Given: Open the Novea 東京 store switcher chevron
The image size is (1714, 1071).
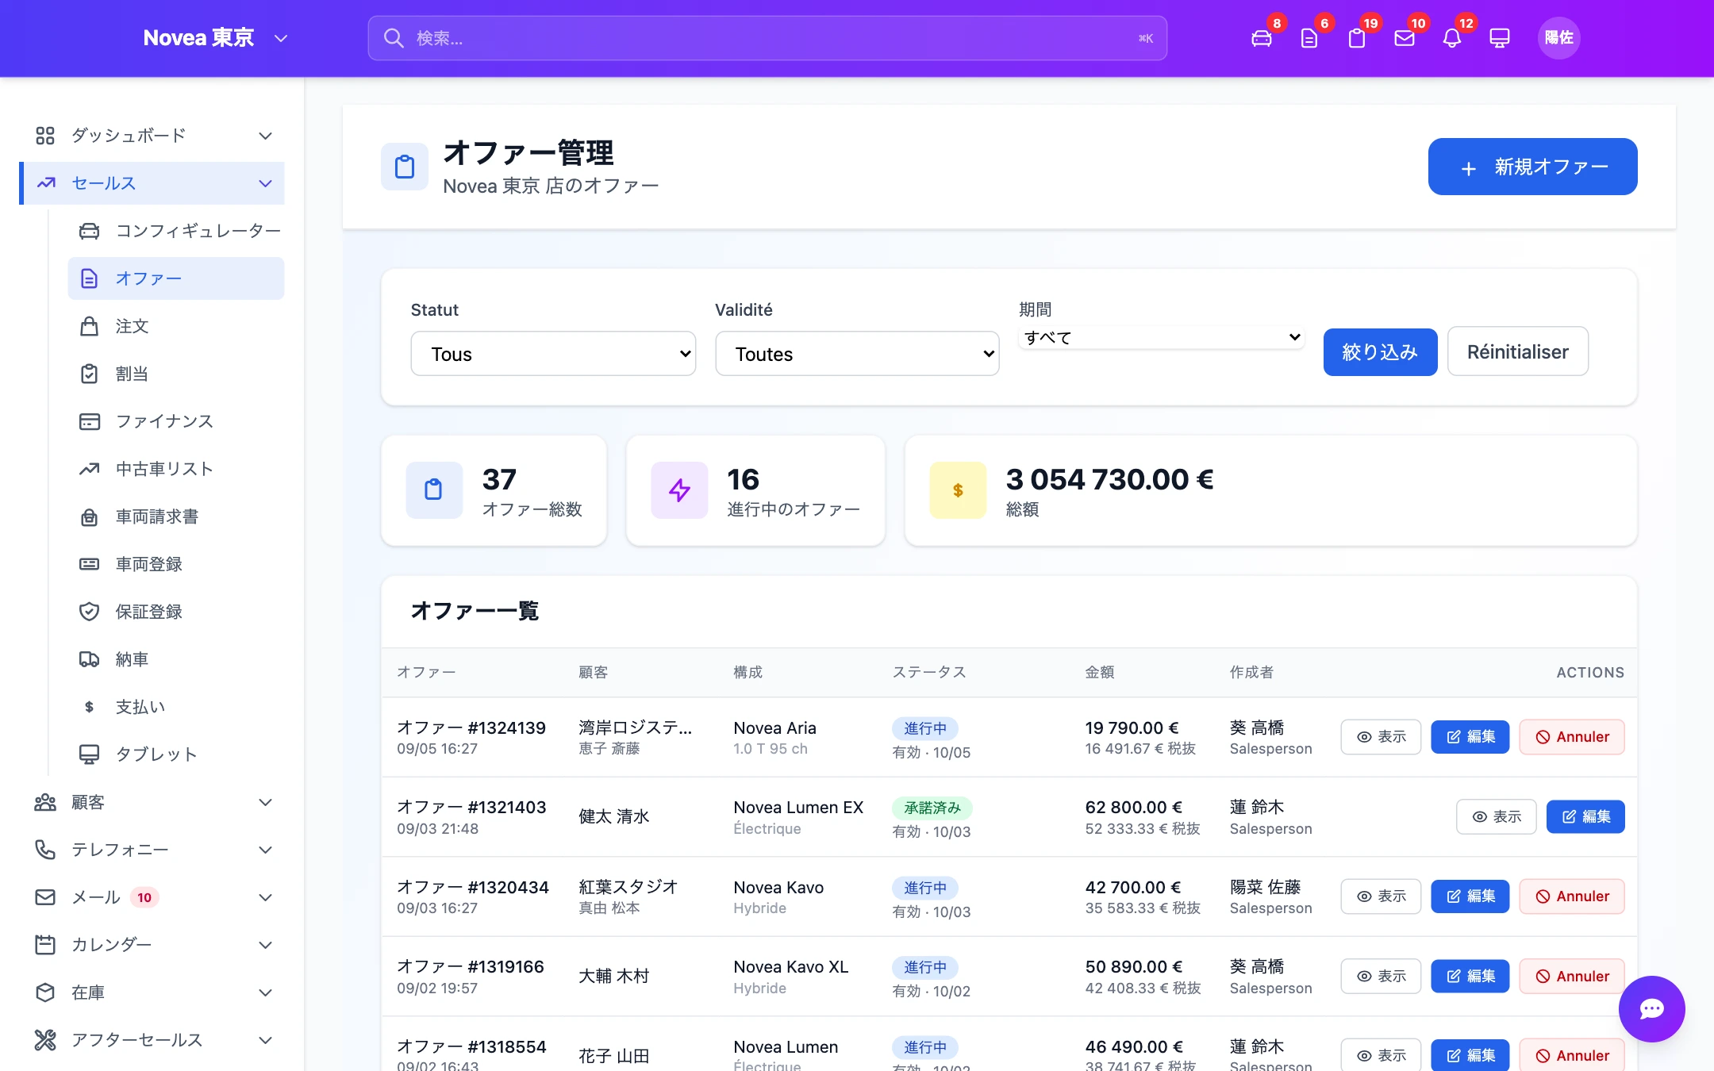Looking at the screenshot, I should coord(281,38).
